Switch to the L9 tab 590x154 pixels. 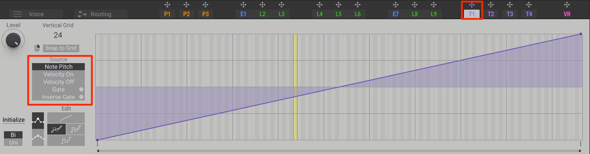(434, 14)
